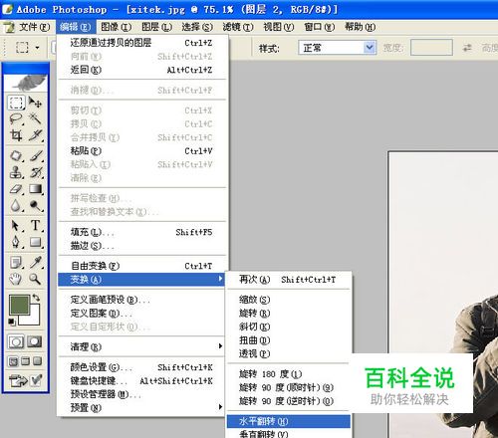The width and height of the screenshot is (498, 438).
Task: Select the Move tool
Action: 35,103
